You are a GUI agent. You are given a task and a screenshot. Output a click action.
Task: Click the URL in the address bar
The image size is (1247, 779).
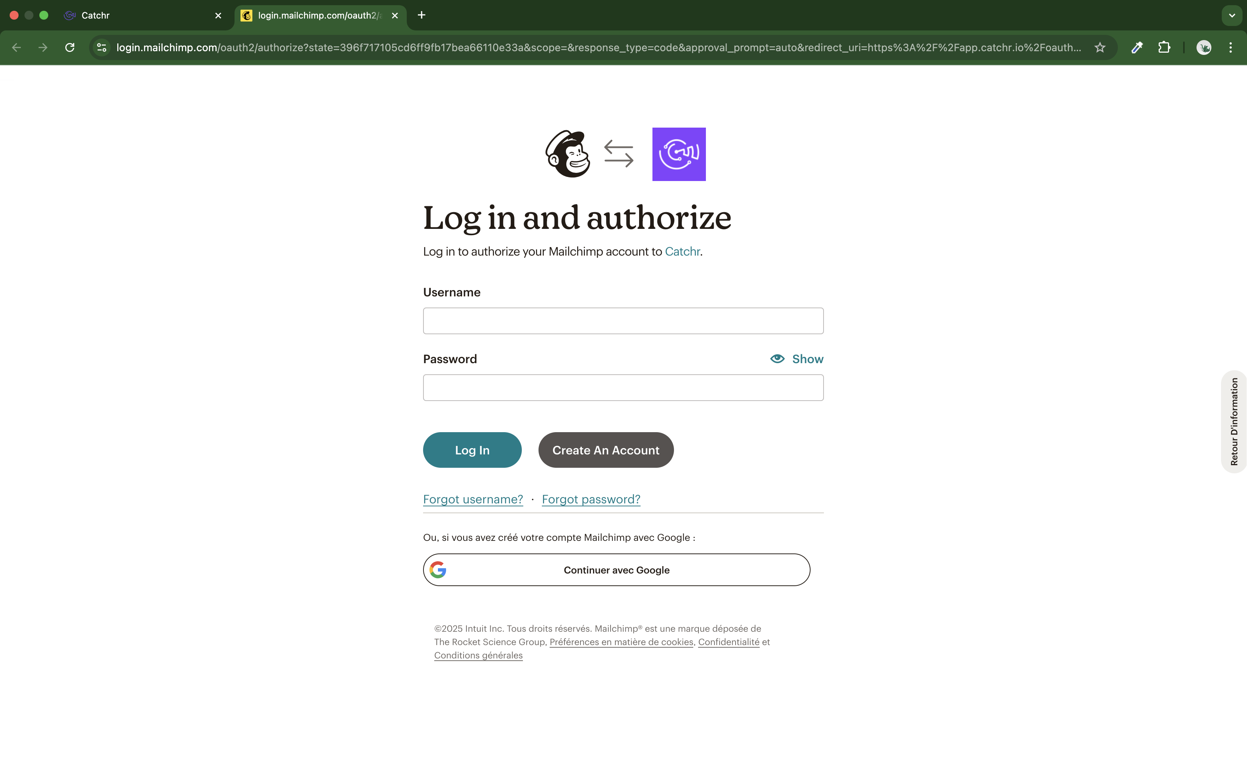click(x=598, y=47)
